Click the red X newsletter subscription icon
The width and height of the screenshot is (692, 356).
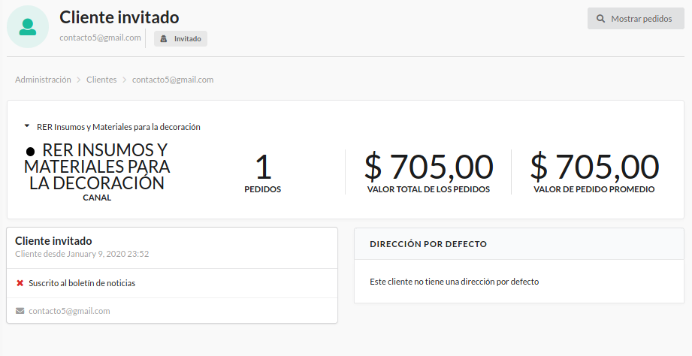pyautogui.click(x=20, y=283)
